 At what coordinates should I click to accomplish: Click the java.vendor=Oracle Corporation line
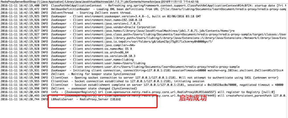click(x=78, y=27)
